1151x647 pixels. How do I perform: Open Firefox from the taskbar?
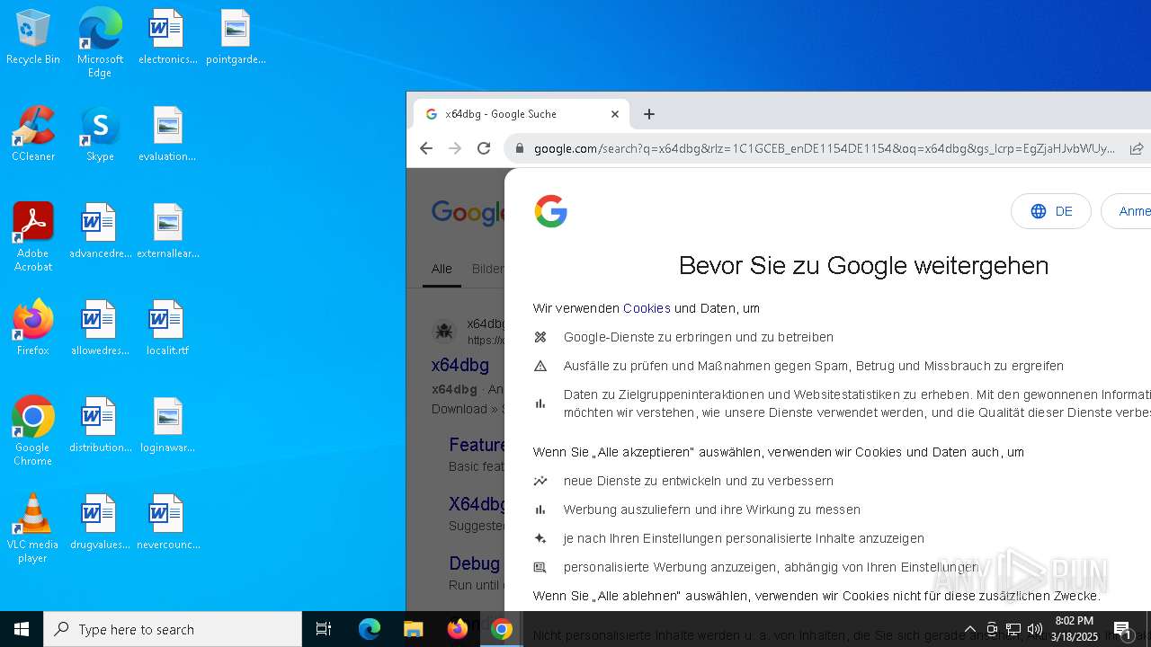458,629
